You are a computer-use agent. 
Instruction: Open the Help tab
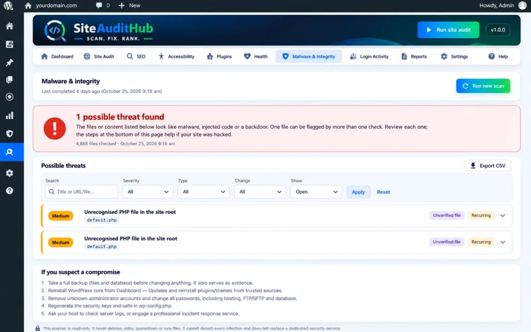(498, 56)
